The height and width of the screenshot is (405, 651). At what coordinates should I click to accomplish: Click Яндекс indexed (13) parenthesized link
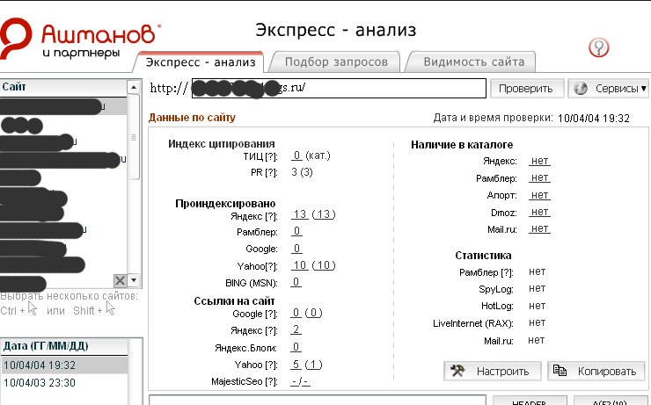coord(324,214)
